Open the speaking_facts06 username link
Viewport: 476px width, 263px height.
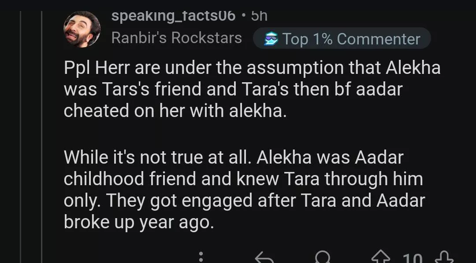coord(173,16)
